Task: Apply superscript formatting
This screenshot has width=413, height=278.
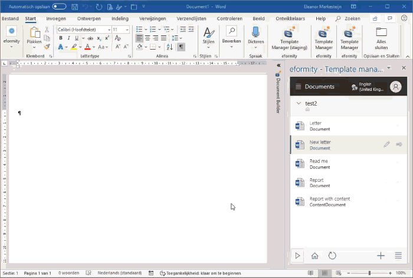Action: 107,38
